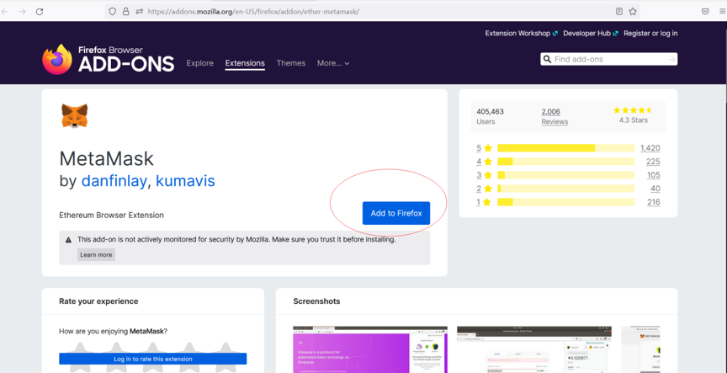Click the 4-star rating bar

pos(565,162)
